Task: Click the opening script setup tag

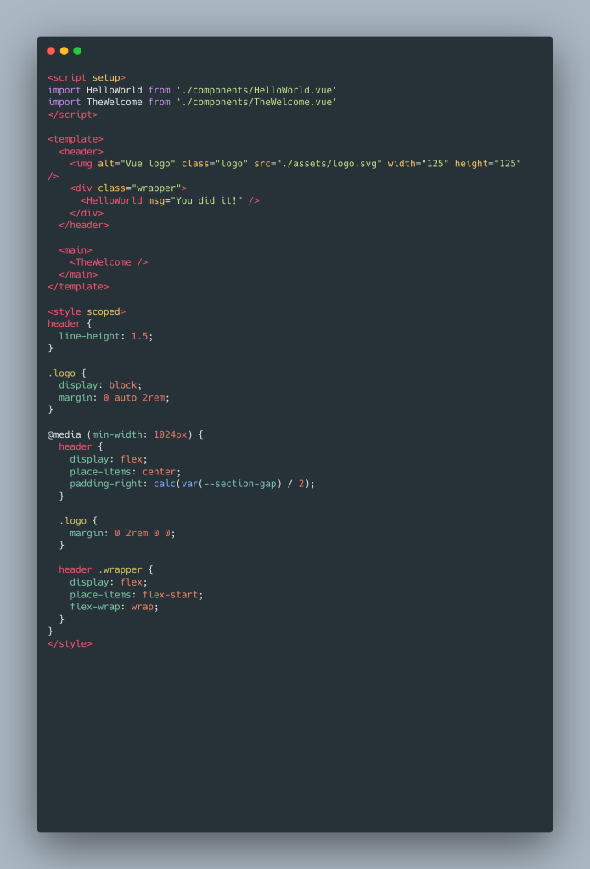Action: pos(87,77)
